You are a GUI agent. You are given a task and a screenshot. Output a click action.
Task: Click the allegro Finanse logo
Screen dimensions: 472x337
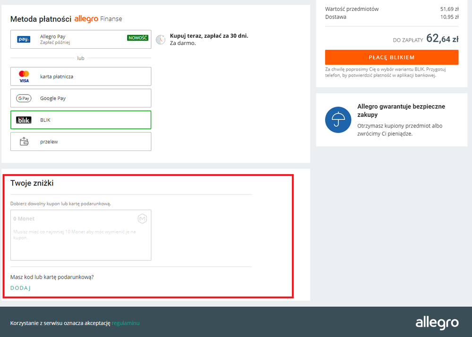click(98, 19)
